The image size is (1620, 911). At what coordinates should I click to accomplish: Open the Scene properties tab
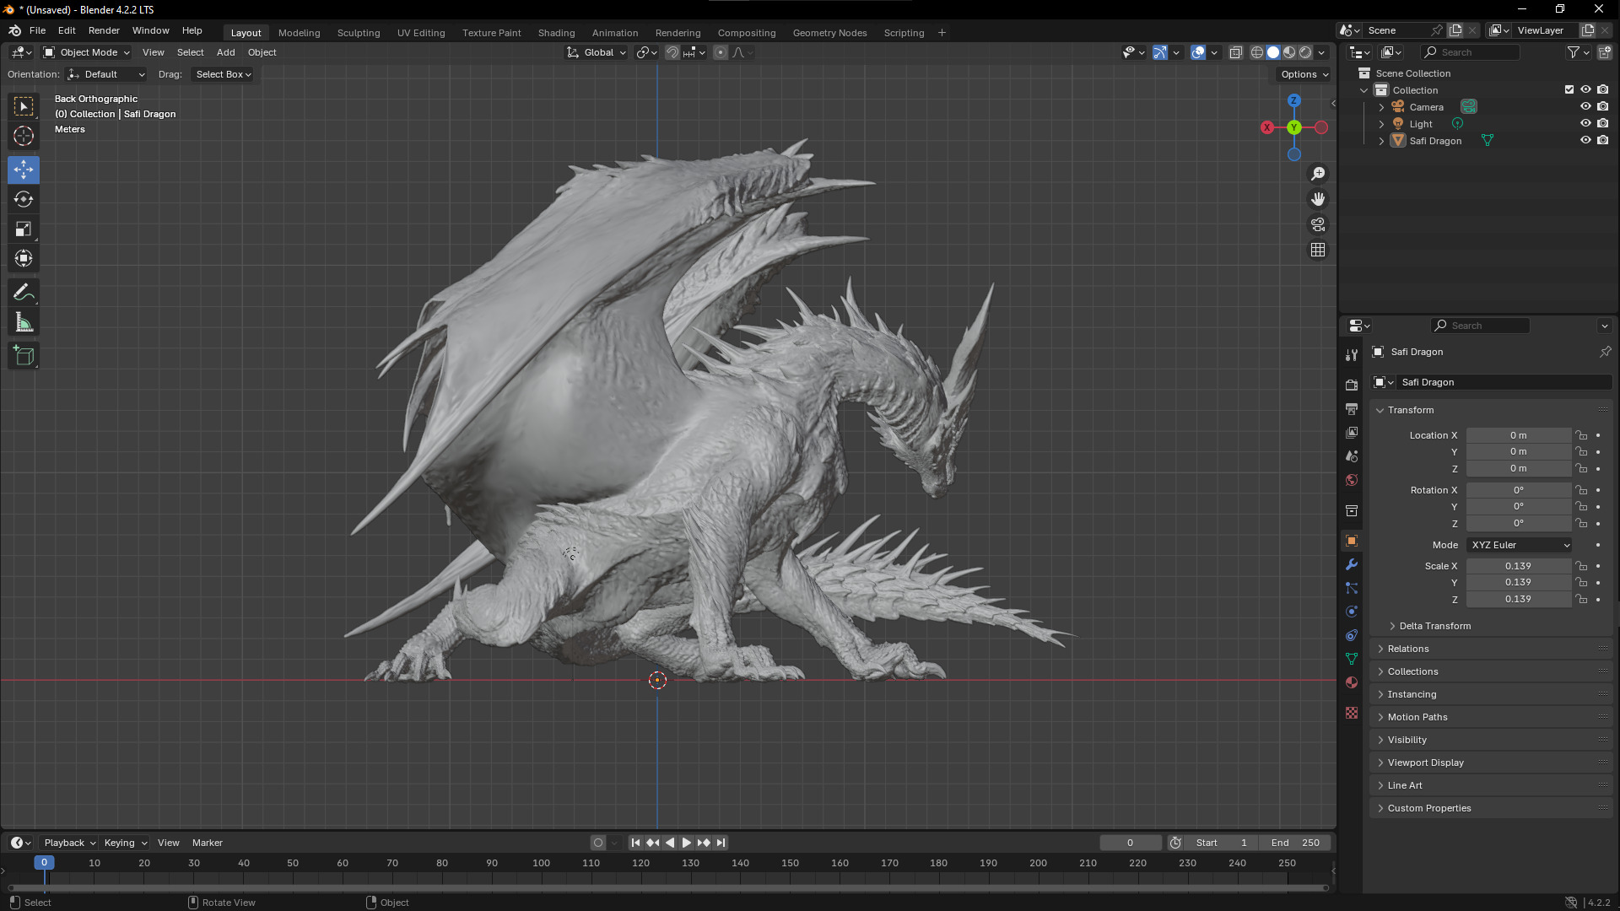1352,455
